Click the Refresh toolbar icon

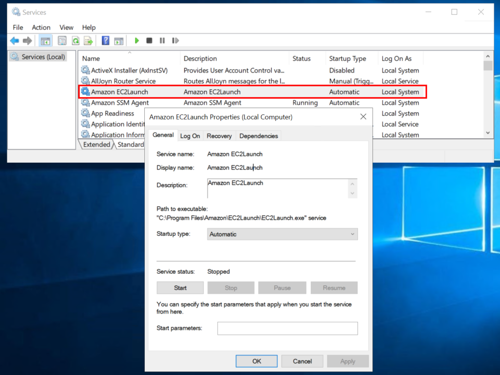[76, 41]
